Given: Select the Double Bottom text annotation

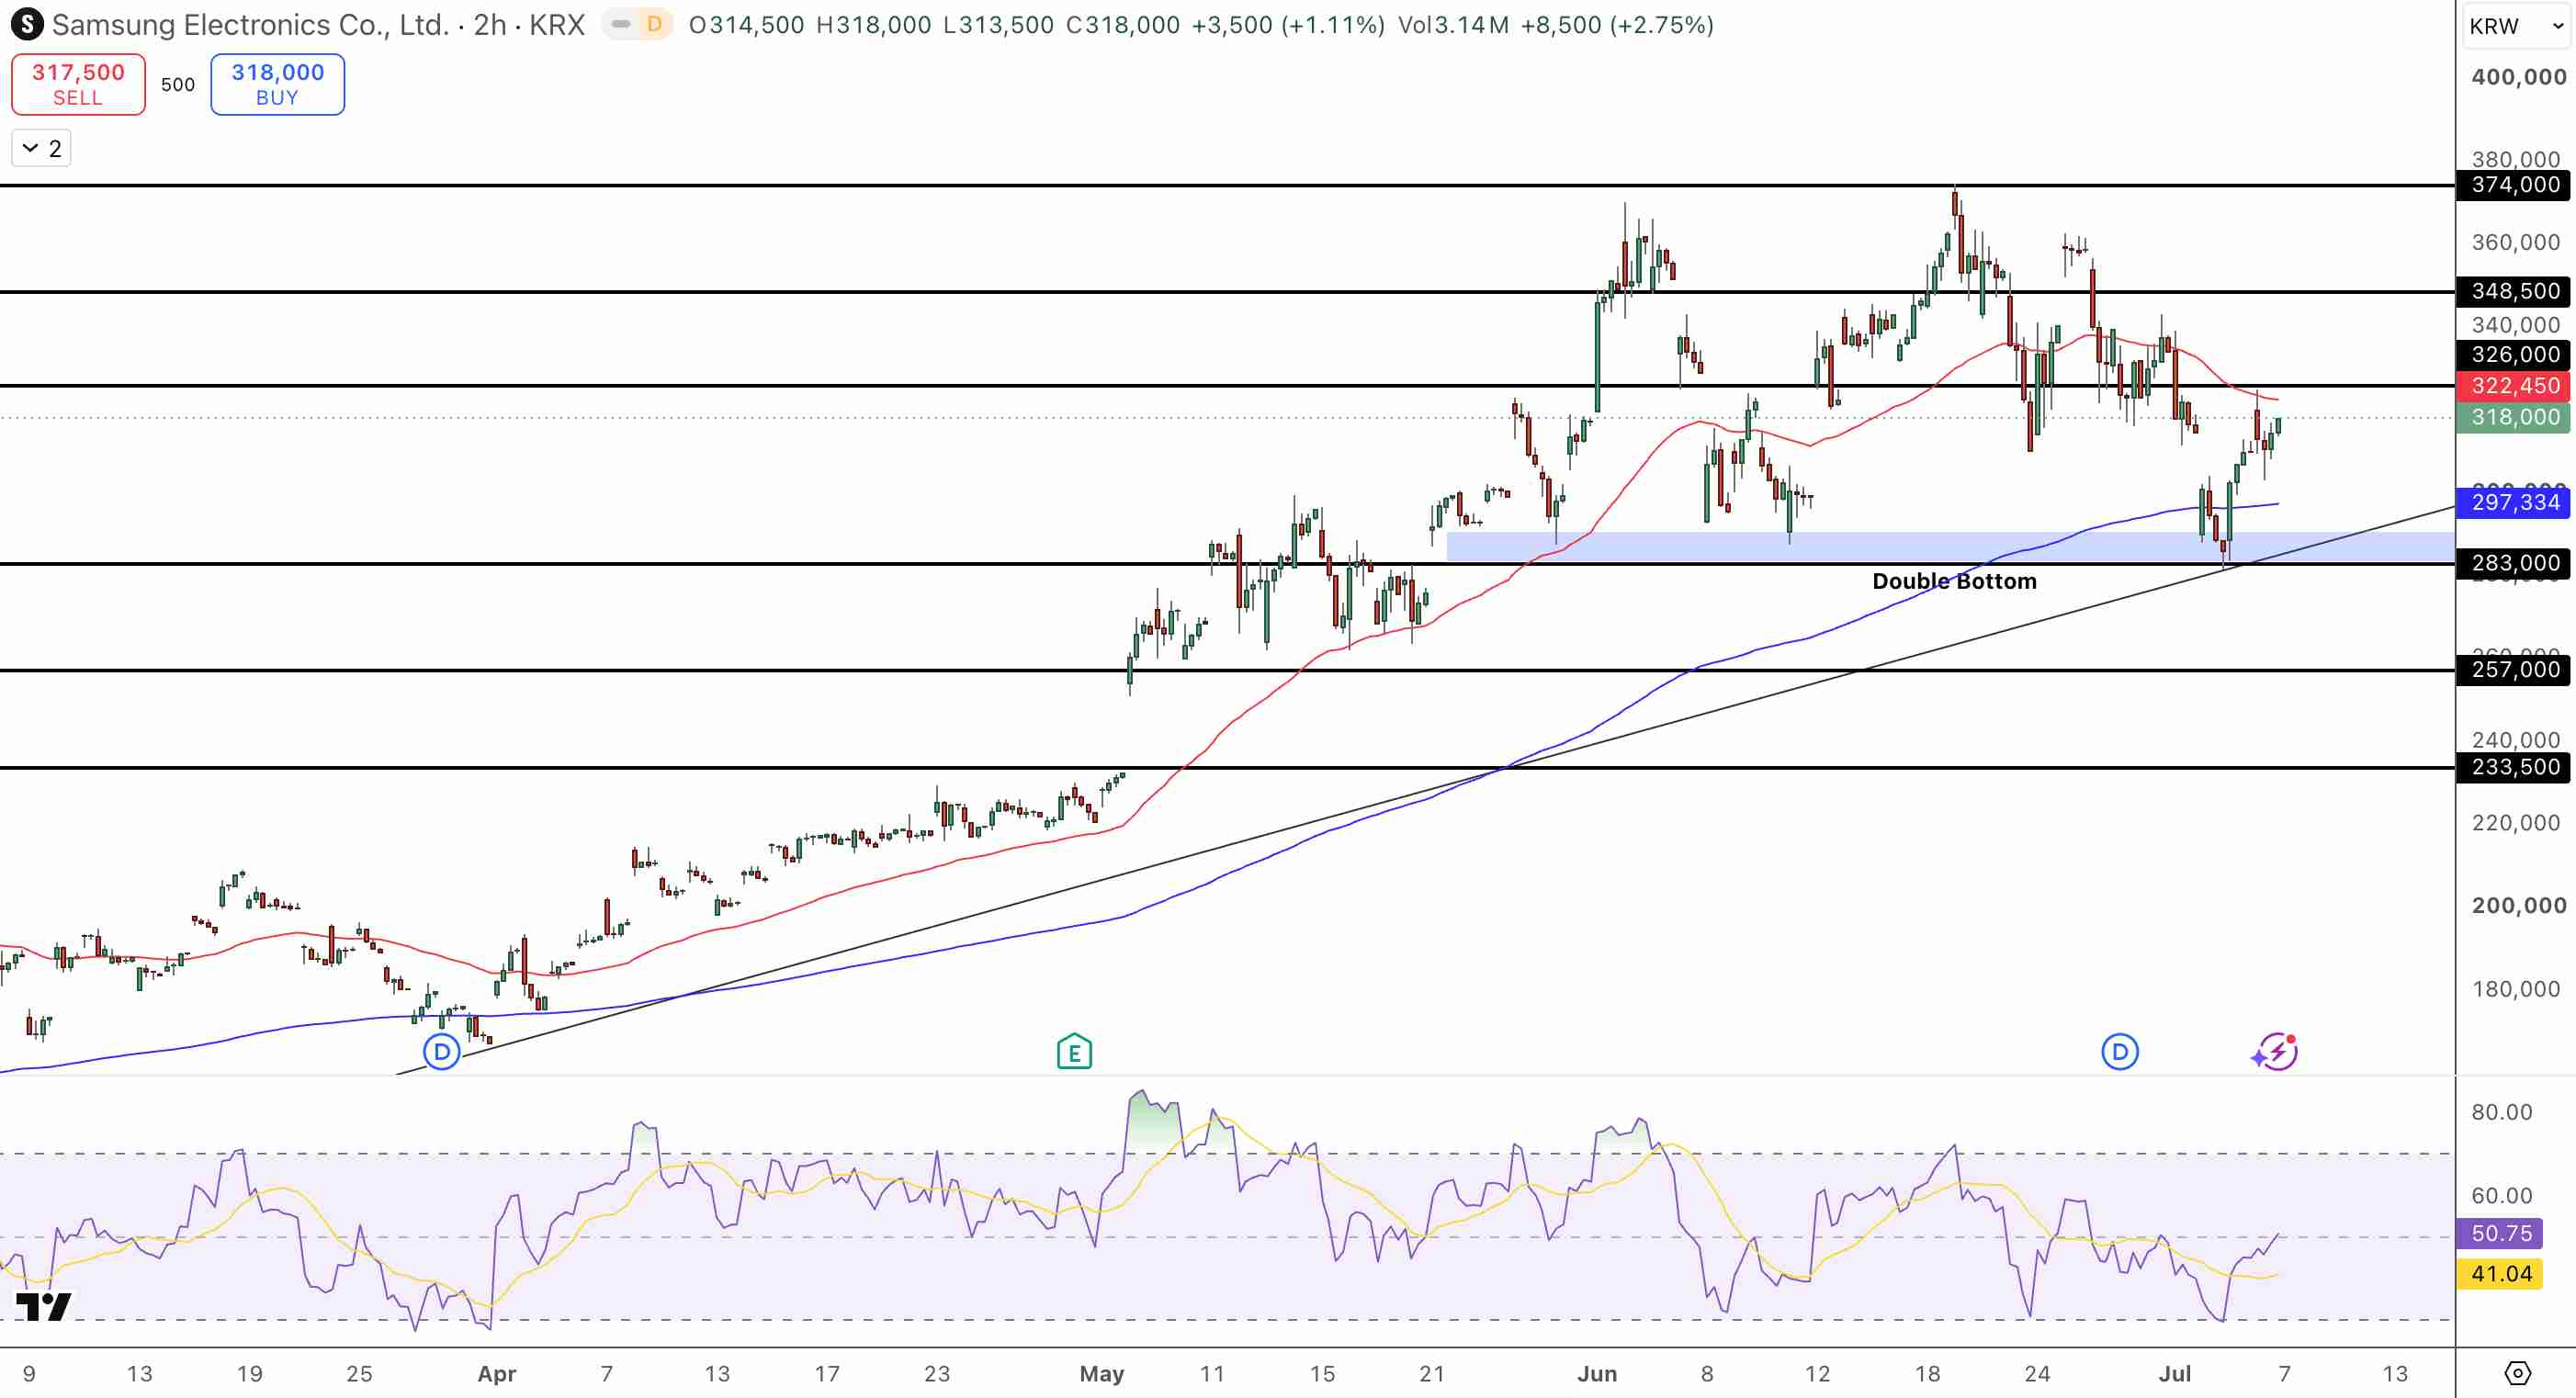Looking at the screenshot, I should click(1954, 581).
